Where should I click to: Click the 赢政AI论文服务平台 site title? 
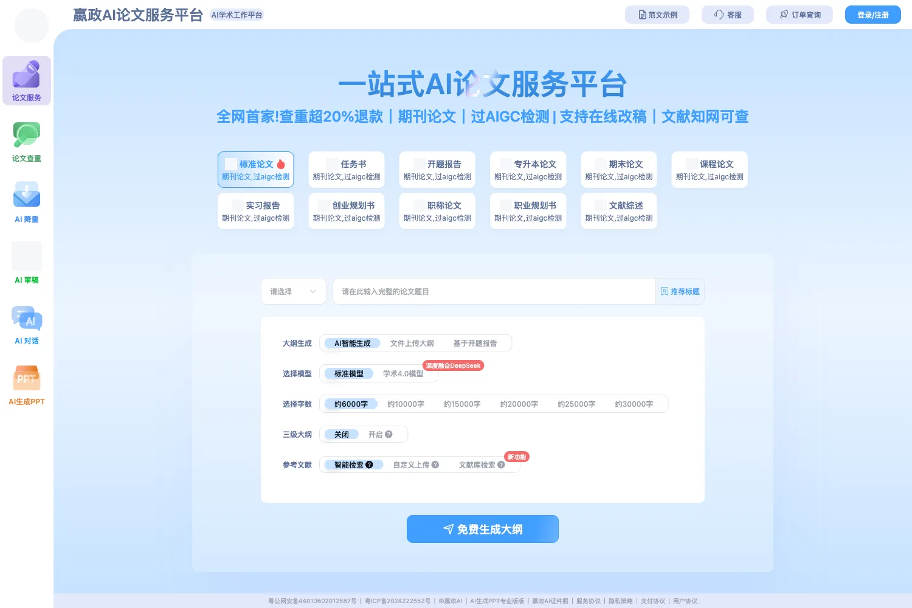(x=138, y=15)
